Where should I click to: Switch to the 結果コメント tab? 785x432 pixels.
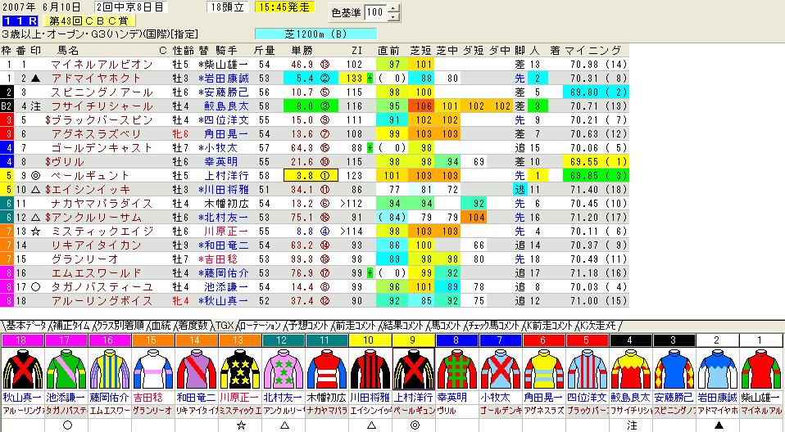tap(402, 326)
